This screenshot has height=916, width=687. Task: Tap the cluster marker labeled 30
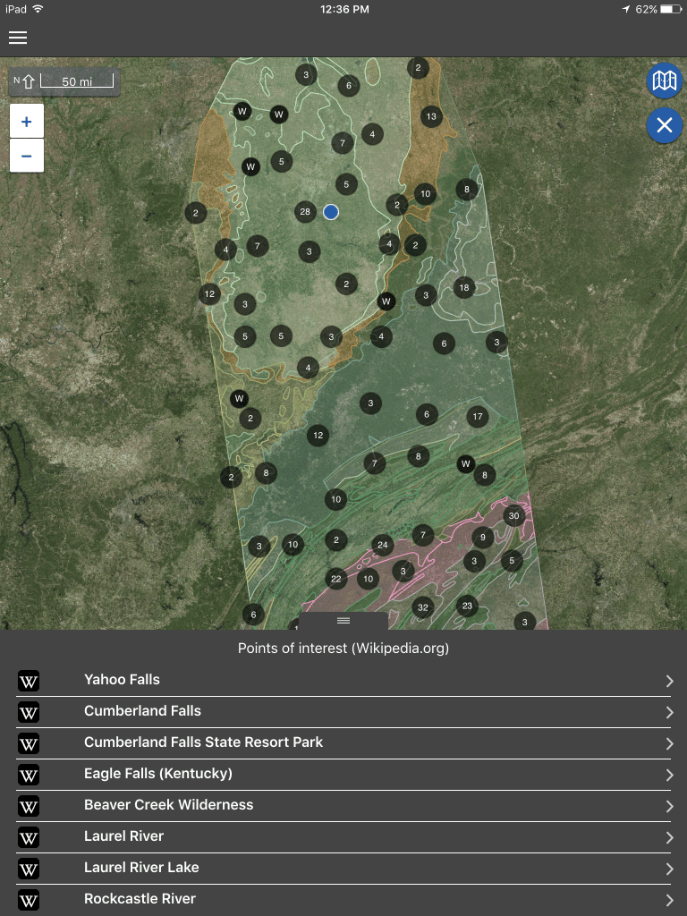[513, 516]
